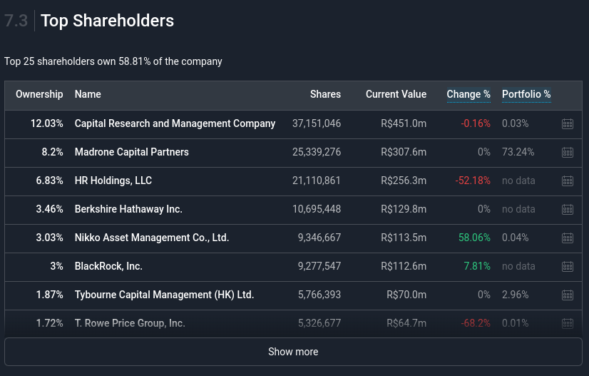Viewport: 589px width, 376px height.
Task: Click the 5,766,393 shares cell
Action: tap(319, 295)
